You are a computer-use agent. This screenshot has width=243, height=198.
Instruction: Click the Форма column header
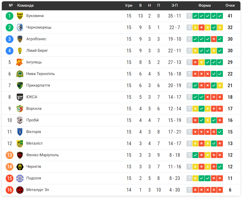tap(205, 5)
